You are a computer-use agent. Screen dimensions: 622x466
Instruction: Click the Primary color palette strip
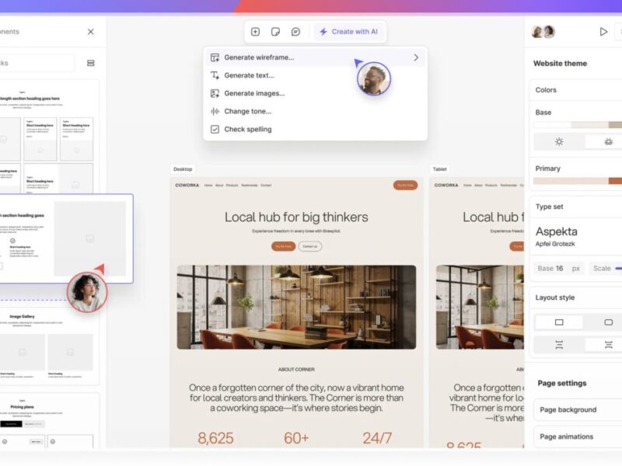(x=578, y=181)
